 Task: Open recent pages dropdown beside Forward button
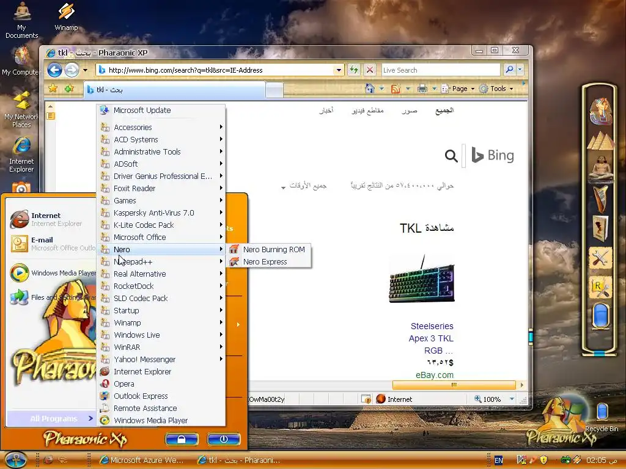pyautogui.click(x=85, y=70)
